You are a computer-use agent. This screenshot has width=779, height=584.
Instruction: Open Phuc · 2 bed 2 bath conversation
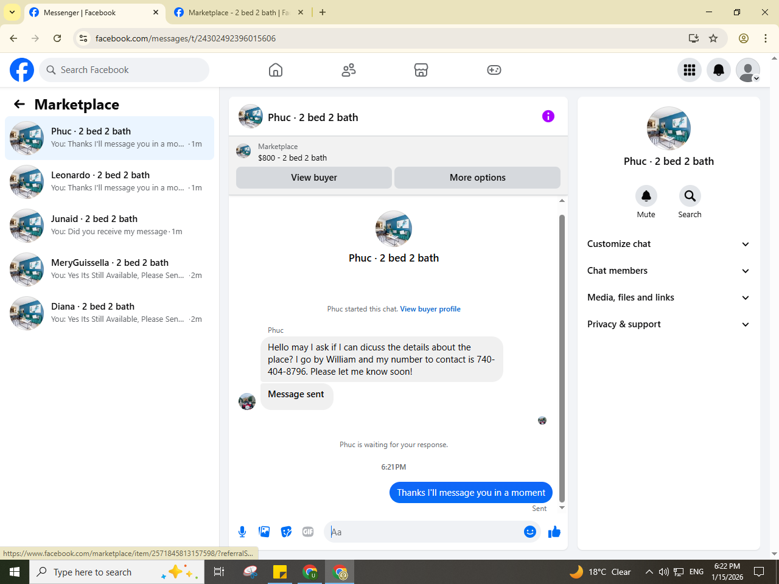pos(110,138)
